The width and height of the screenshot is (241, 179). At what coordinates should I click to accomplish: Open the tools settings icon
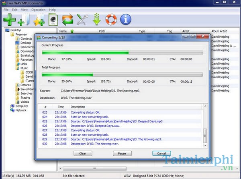pos(82,20)
